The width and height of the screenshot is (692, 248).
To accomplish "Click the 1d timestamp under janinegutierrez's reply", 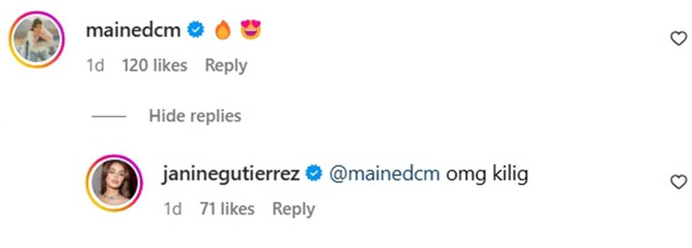I will [172, 209].
